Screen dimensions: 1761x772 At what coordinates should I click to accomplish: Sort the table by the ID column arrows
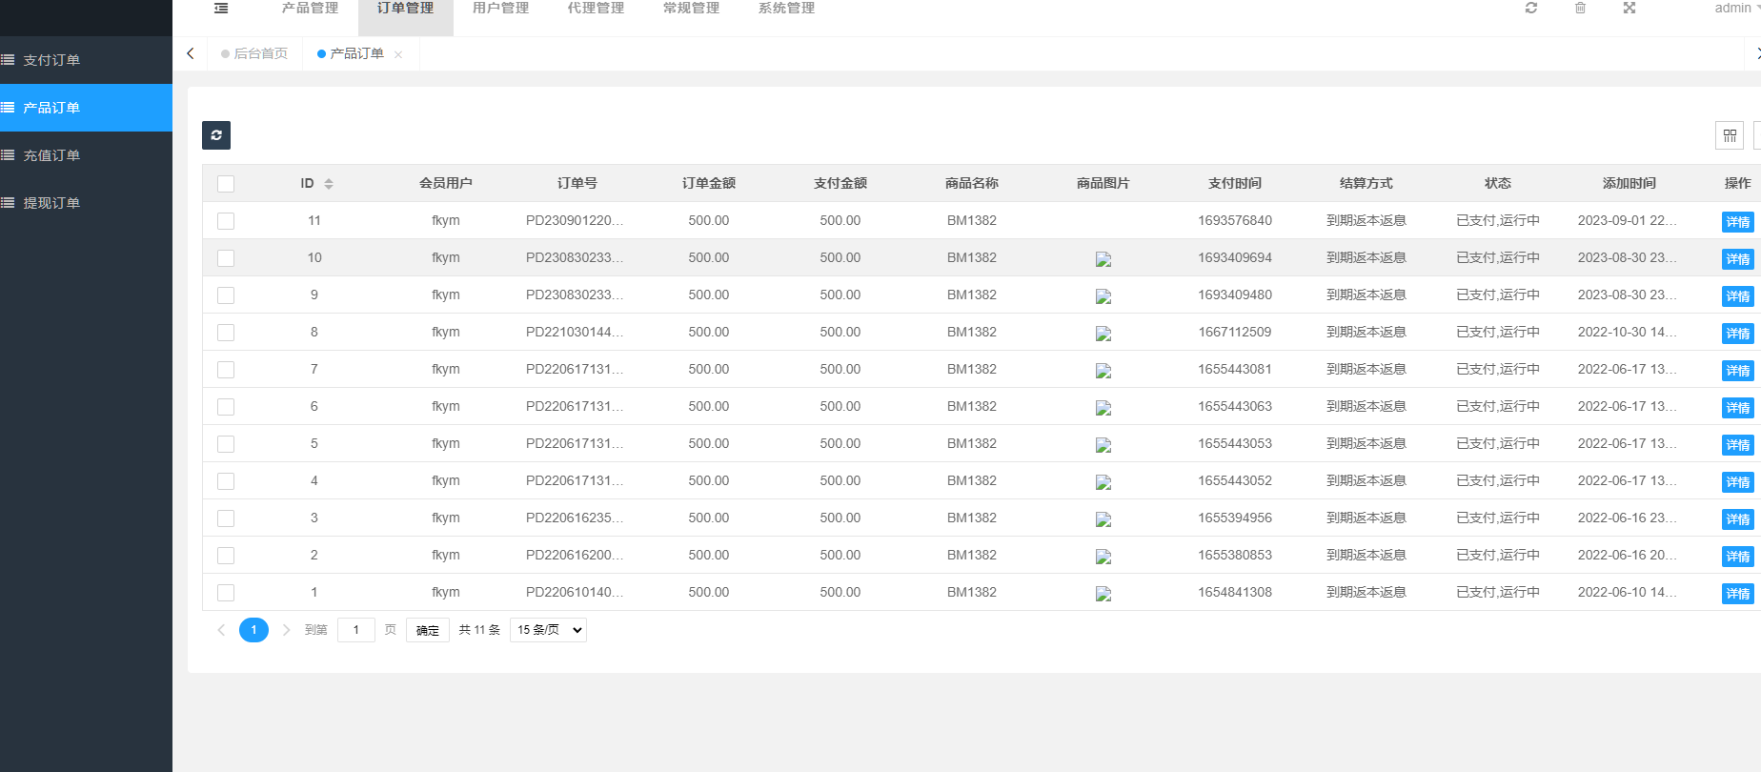[329, 184]
